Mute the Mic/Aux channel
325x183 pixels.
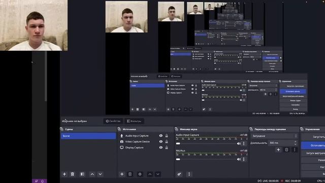[x=239, y=159]
